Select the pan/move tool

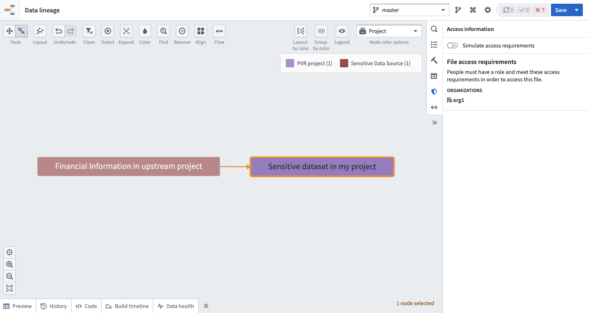9,31
